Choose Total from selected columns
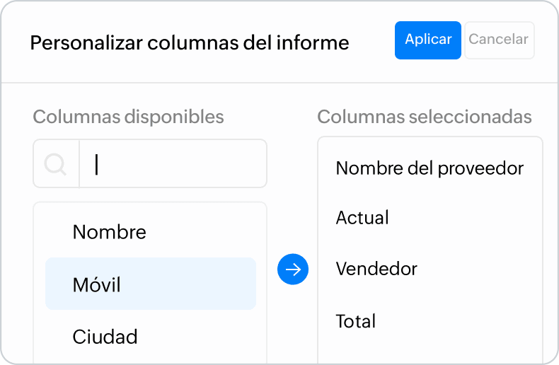Screen dimensions: 559x365 (356, 321)
